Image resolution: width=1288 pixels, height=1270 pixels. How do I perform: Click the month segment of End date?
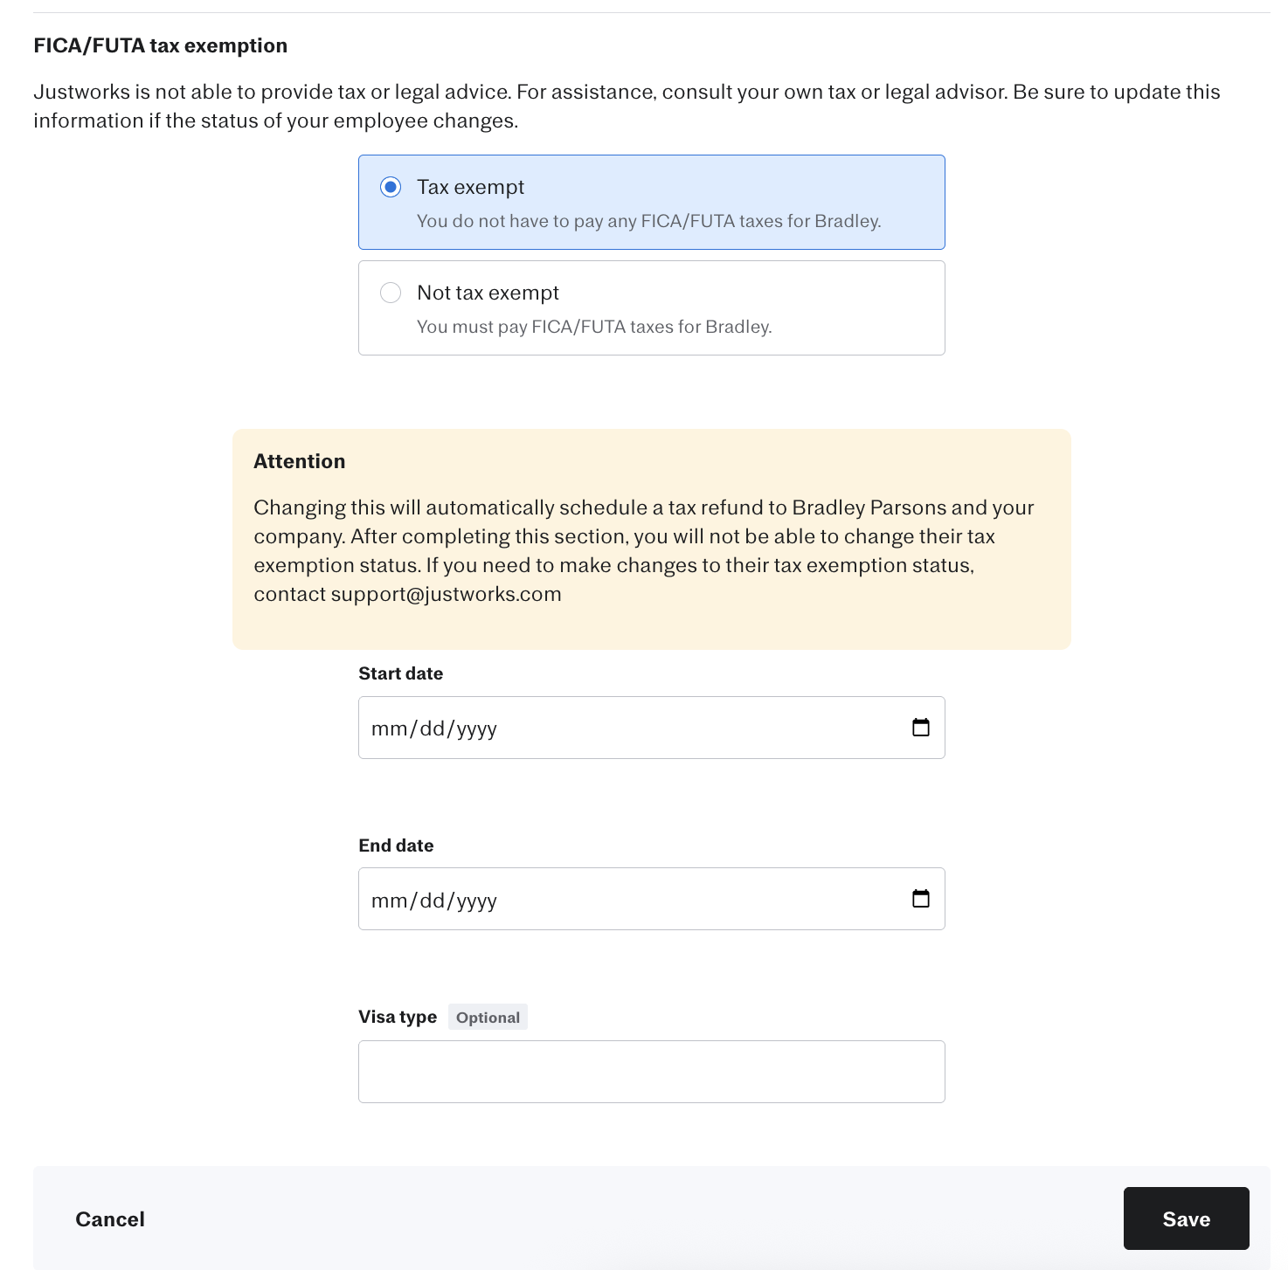(388, 901)
